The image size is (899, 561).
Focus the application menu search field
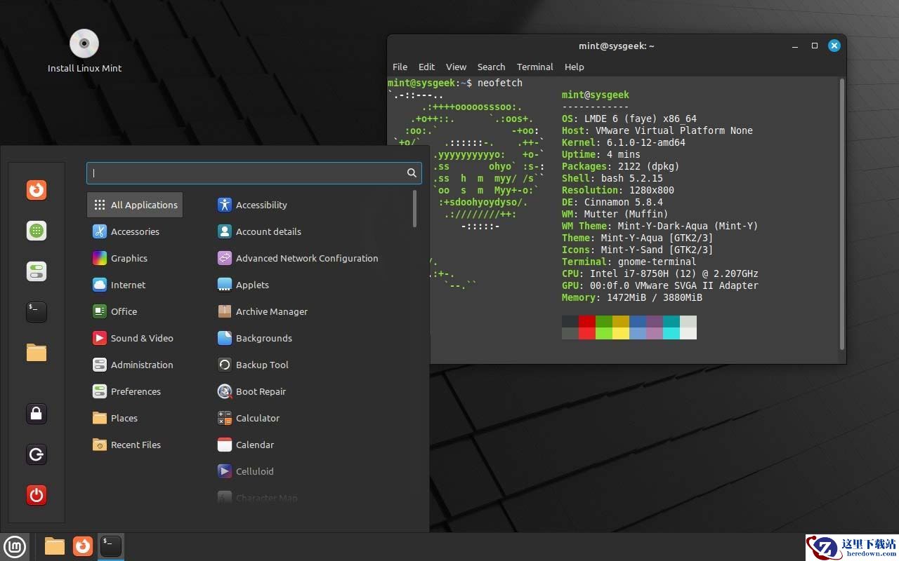pyautogui.click(x=254, y=173)
